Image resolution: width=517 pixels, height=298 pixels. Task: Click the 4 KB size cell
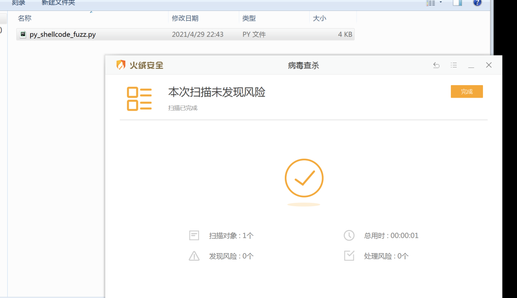pos(345,34)
